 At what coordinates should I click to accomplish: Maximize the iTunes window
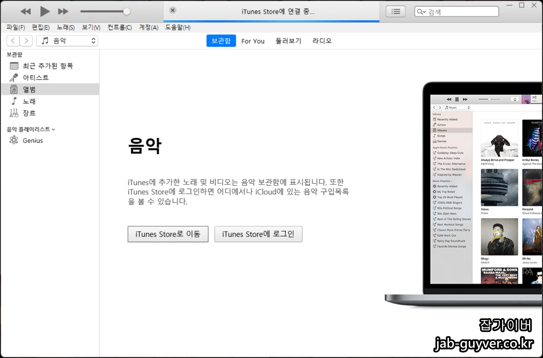click(x=522, y=5)
